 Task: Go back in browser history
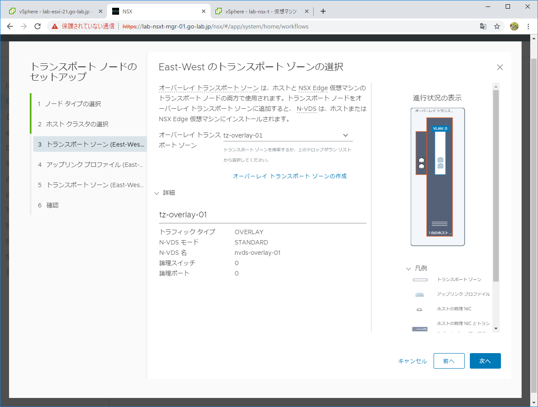(10, 26)
